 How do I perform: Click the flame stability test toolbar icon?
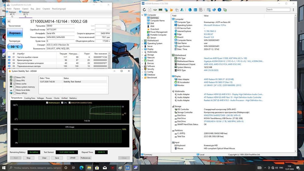[171, 10]
